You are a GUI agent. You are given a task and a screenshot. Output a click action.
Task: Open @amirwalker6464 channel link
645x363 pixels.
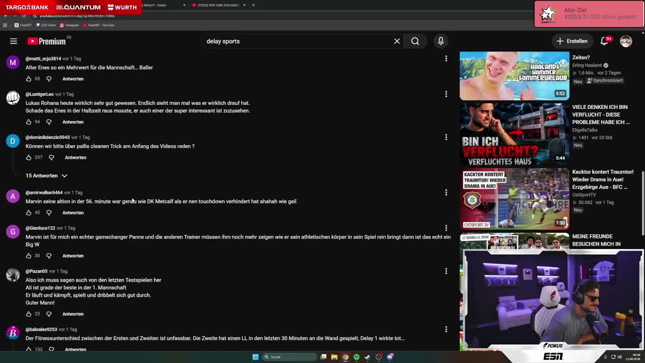44,193
